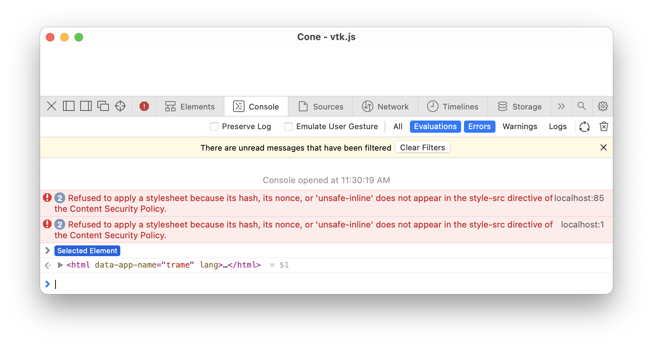
Task: Enable Emulate User Gesture checkbox
Action: 289,127
